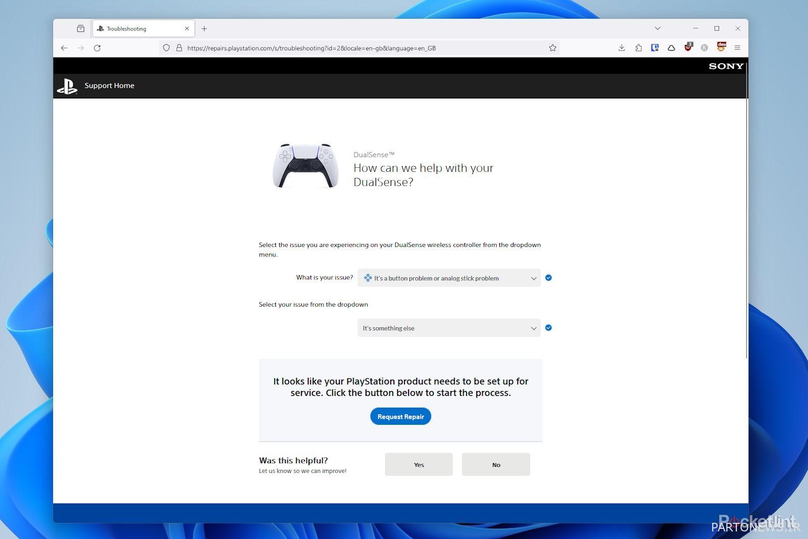Close the Troubleshooting tab
This screenshot has width=808, height=539.
[x=187, y=29]
